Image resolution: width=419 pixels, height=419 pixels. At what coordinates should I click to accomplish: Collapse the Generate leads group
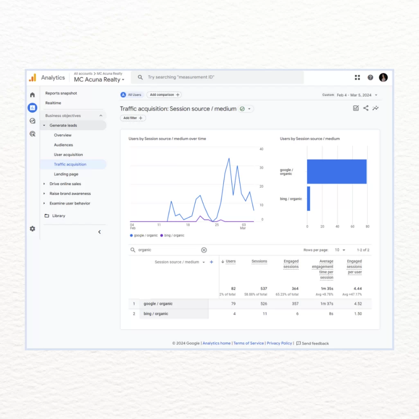(x=44, y=125)
